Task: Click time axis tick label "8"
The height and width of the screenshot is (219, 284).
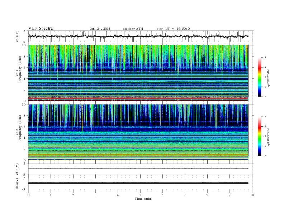Action: click(207, 195)
